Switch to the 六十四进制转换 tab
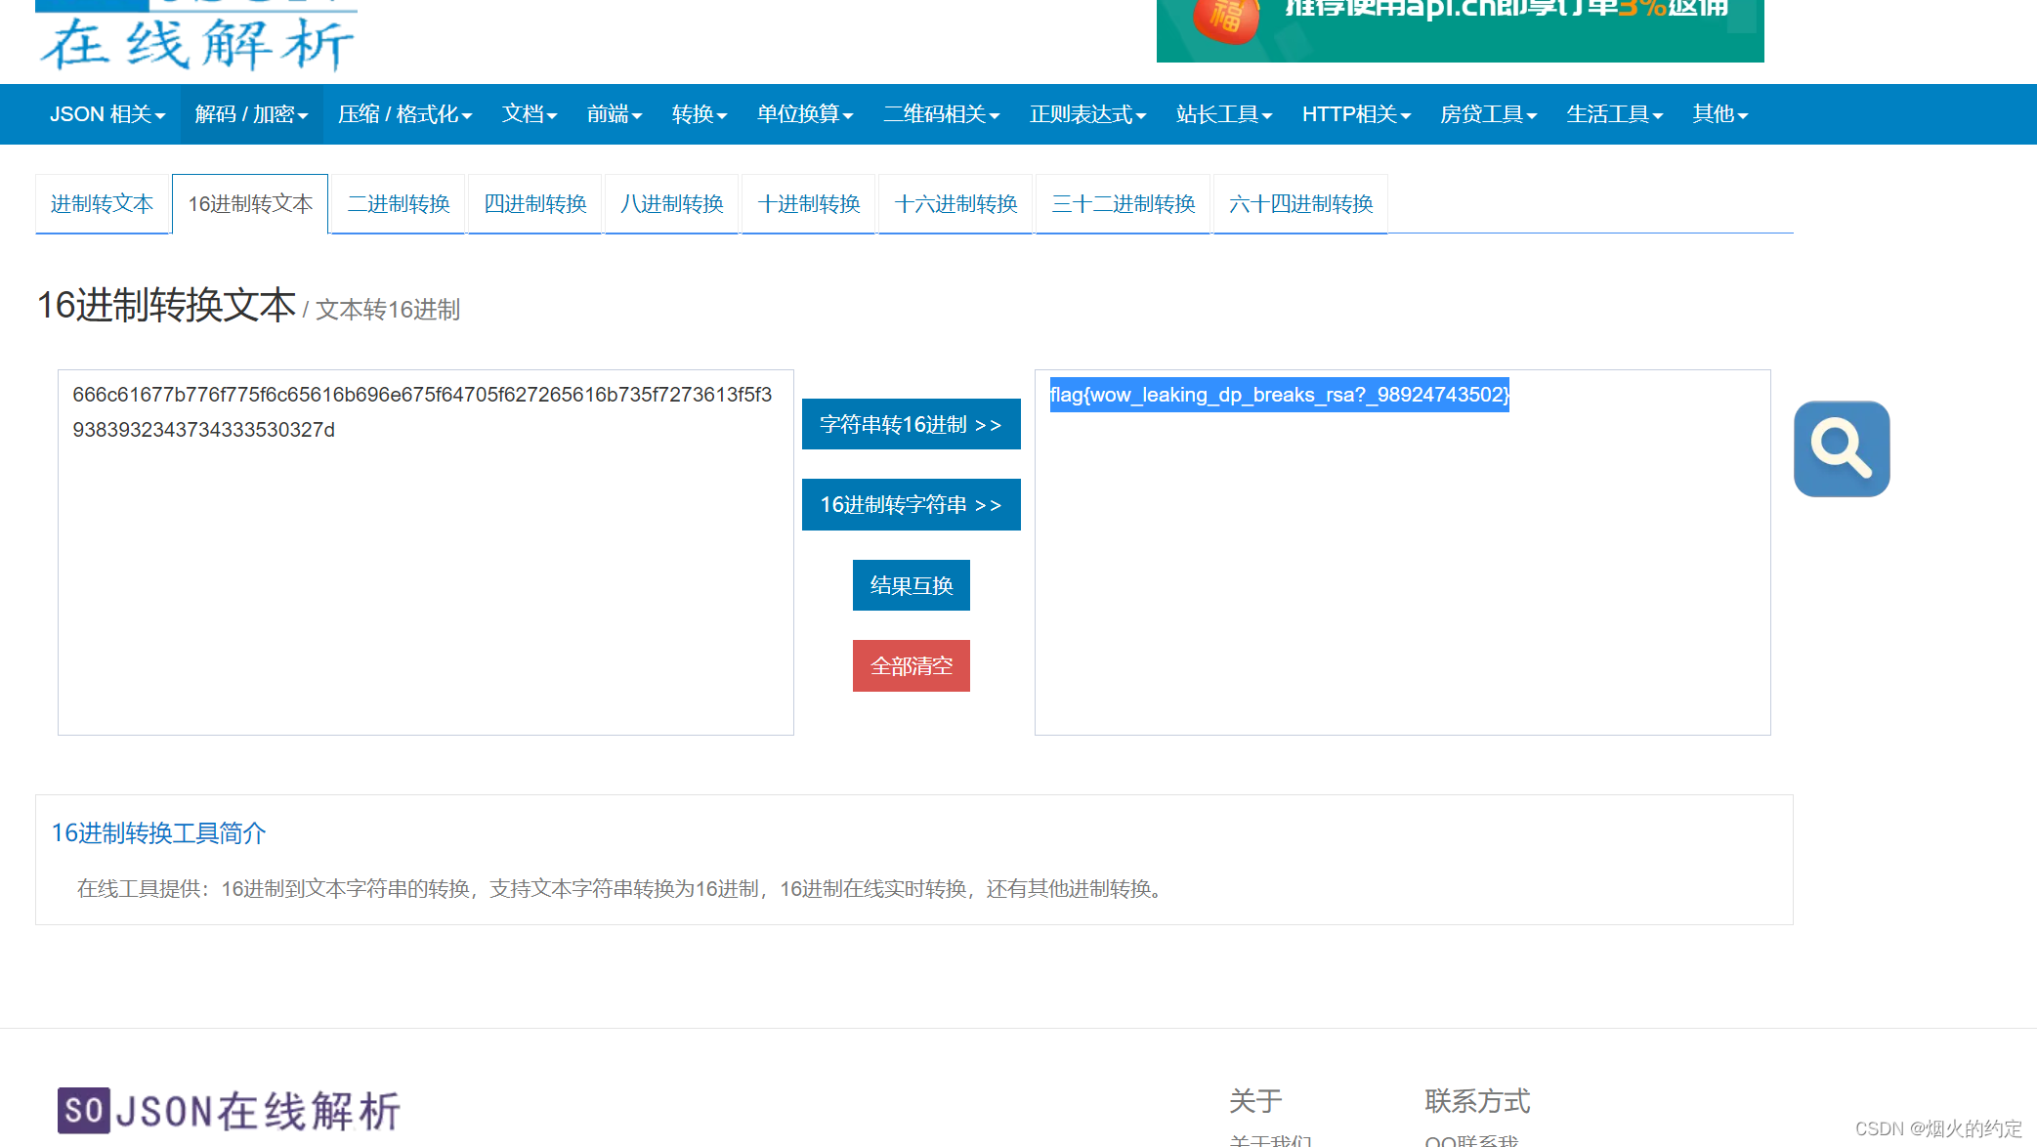The height and width of the screenshot is (1147, 2037). [1301, 204]
